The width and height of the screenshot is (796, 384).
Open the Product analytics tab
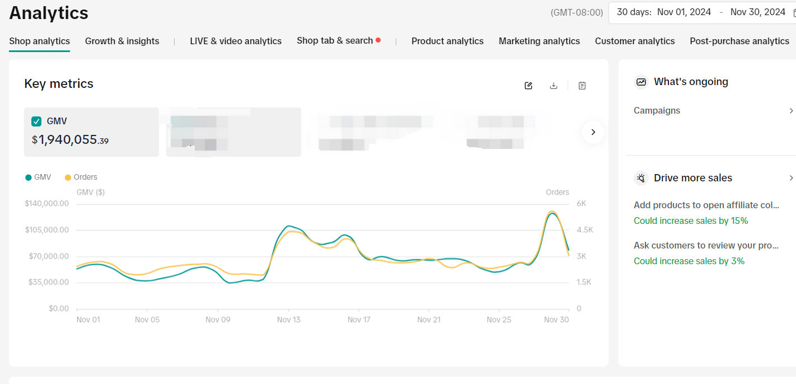coord(447,41)
